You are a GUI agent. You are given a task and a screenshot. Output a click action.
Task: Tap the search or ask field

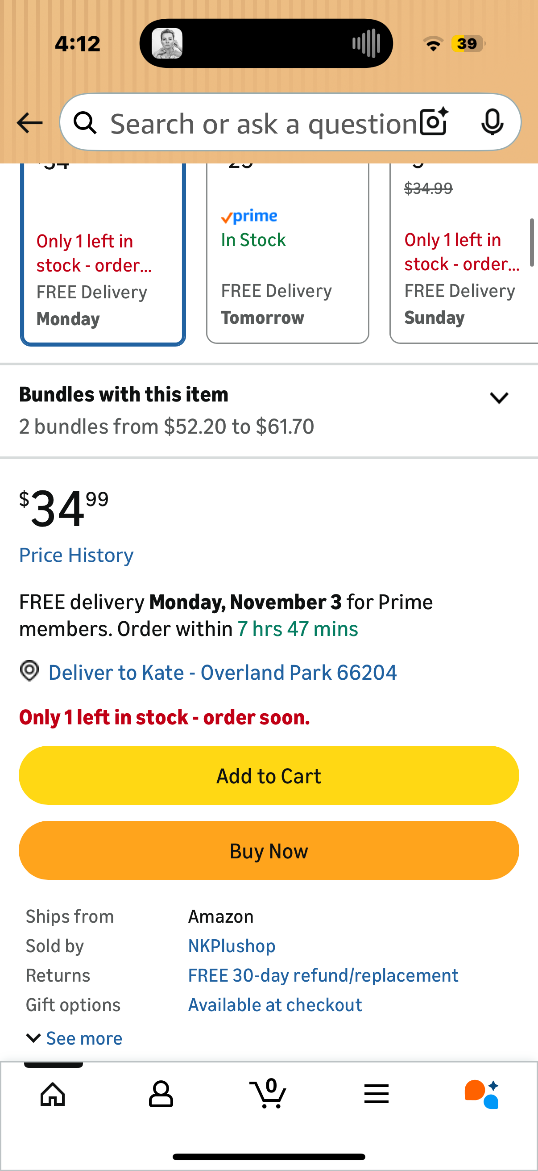[263, 123]
